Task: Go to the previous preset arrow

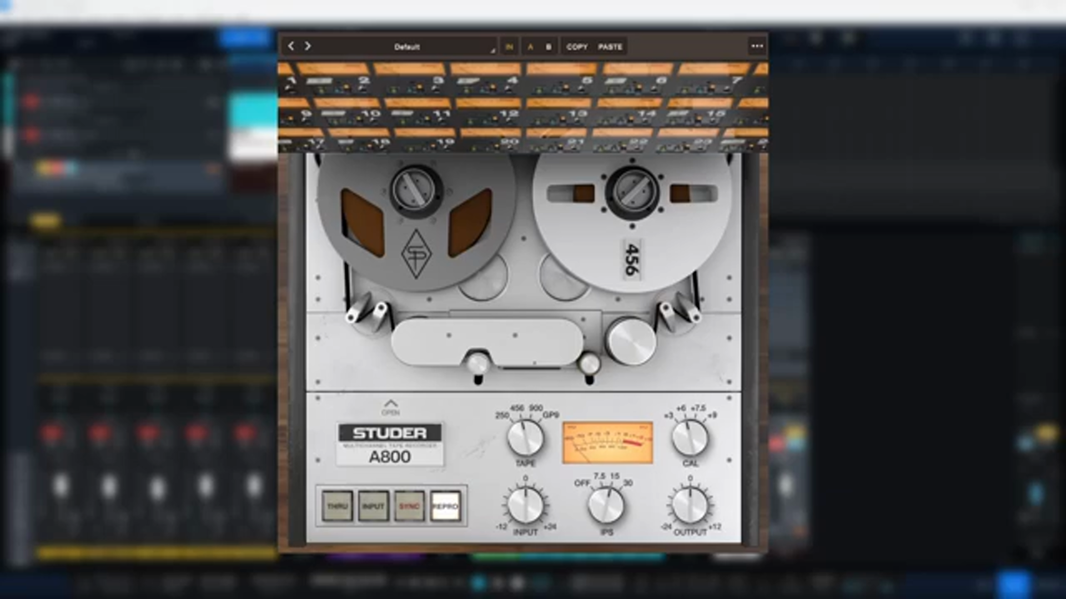Action: coord(291,46)
